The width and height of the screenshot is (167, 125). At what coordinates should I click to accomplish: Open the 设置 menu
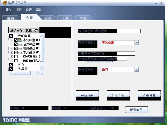click(x=29, y=10)
